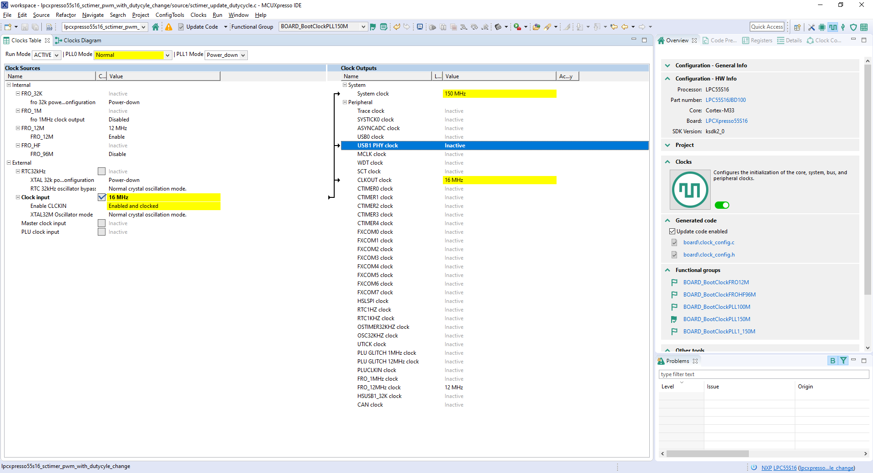Image resolution: width=873 pixels, height=473 pixels.
Task: Click the yellow back arrow navigation icon
Action: (625, 27)
